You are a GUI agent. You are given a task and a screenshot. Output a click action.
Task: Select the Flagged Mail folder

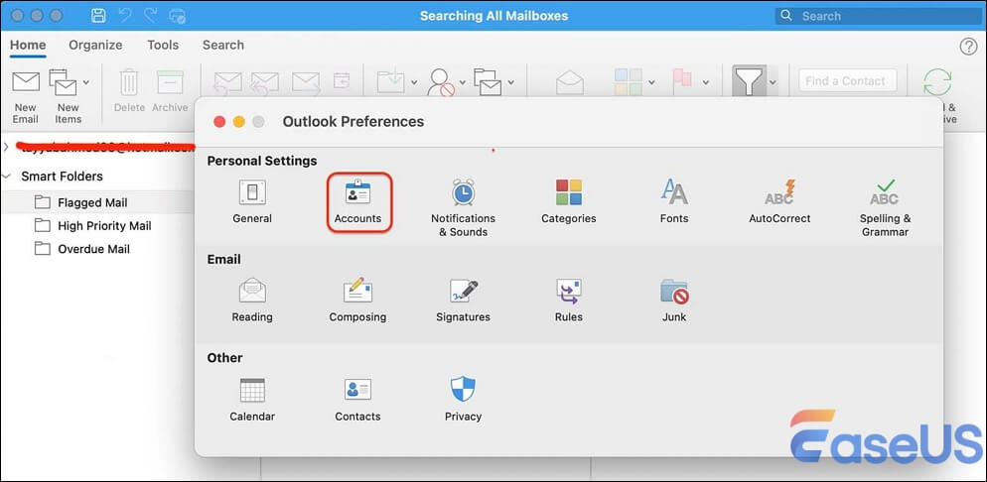tap(97, 202)
